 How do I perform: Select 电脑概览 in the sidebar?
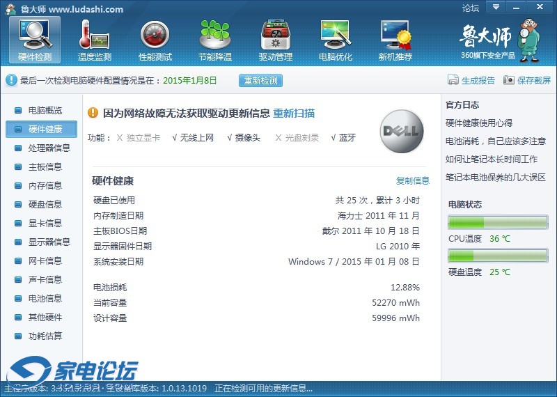coord(41,111)
